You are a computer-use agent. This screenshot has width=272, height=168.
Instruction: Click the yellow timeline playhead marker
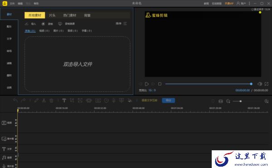18,110
